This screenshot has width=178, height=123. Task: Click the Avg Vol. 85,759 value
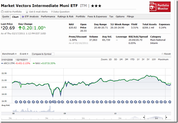[x=106, y=40]
